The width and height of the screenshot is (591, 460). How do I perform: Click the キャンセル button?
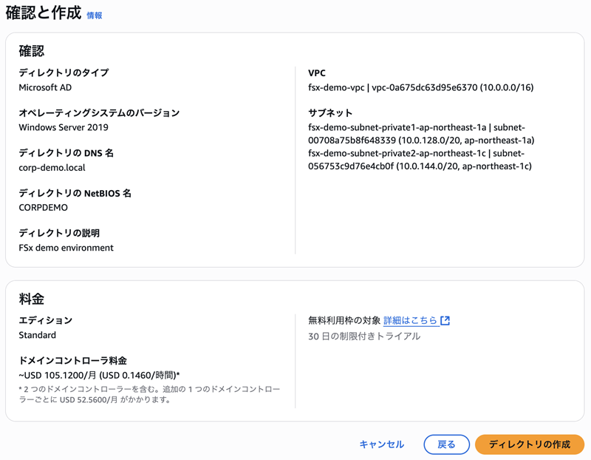(x=381, y=444)
